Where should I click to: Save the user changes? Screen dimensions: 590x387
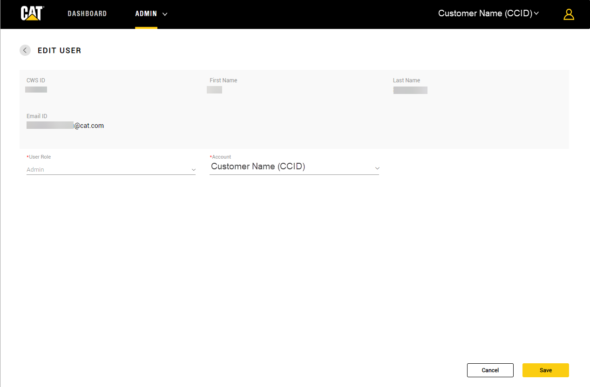coord(545,370)
